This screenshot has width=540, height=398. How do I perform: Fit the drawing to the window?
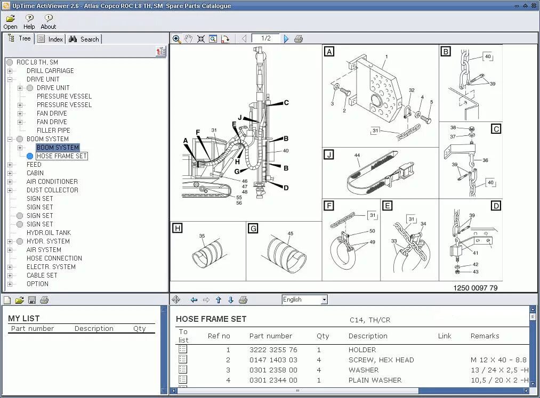pos(200,38)
